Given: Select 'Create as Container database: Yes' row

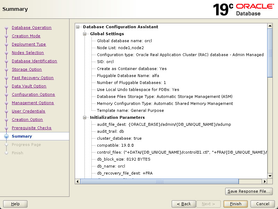Looking at the screenshot, I should (x=132, y=69).
